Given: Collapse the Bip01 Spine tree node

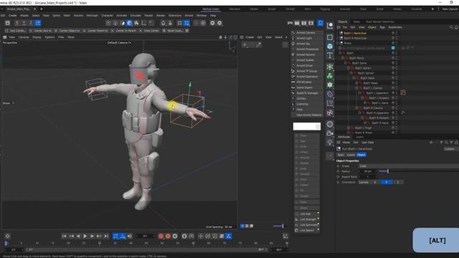Looking at the screenshot, I should [x=346, y=63].
